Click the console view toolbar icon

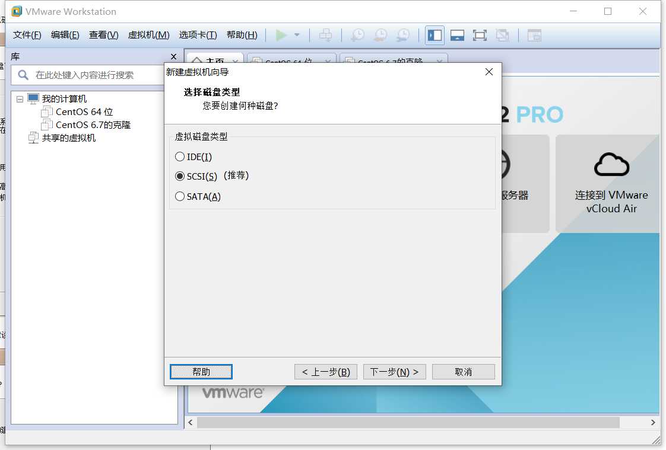[534, 35]
